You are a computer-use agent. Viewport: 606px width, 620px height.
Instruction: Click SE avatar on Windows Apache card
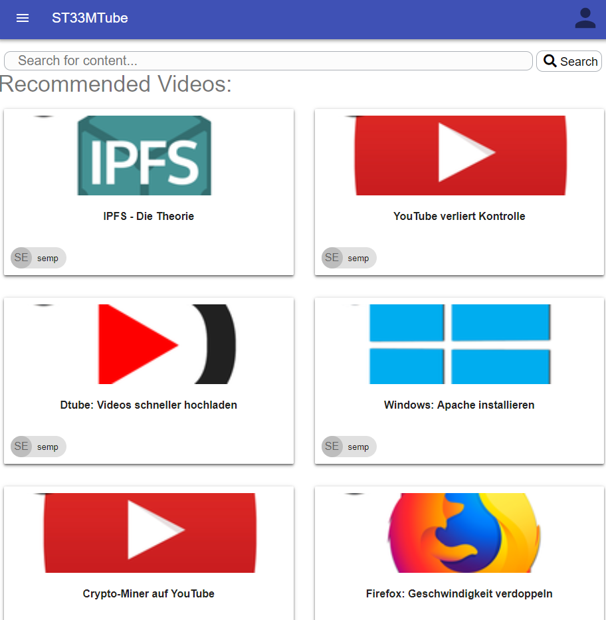point(332,447)
